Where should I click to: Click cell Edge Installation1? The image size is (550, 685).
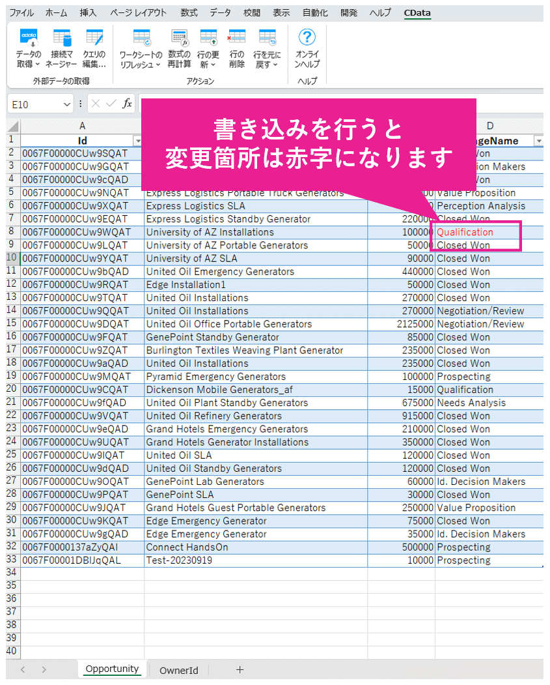256,284
